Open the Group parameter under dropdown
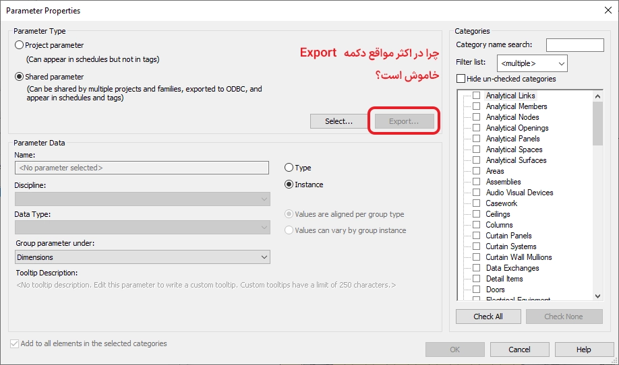 pos(142,257)
